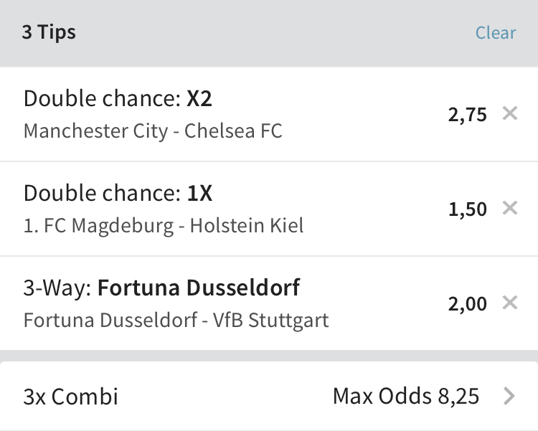Remove the Manchester City - Chelsea tip
Viewport: 538px width, 431px height.
point(510,113)
